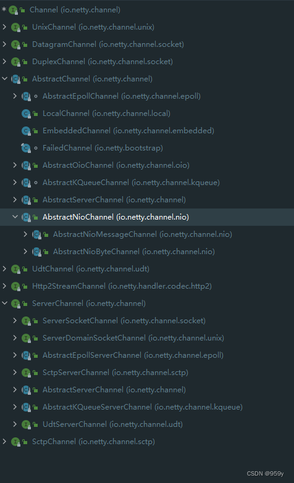This screenshot has height=483, width=294.
Task: Click the class icon beside AbstractKQueueChannel
Action: pyautogui.click(x=26, y=183)
